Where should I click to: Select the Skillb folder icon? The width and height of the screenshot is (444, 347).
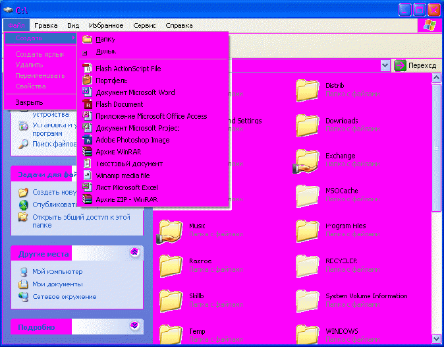pyautogui.click(x=171, y=301)
